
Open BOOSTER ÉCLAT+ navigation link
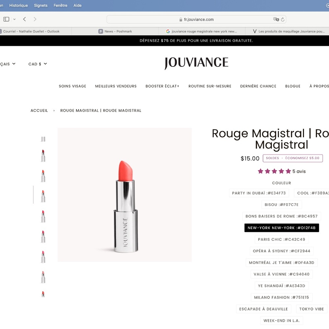coord(163,86)
